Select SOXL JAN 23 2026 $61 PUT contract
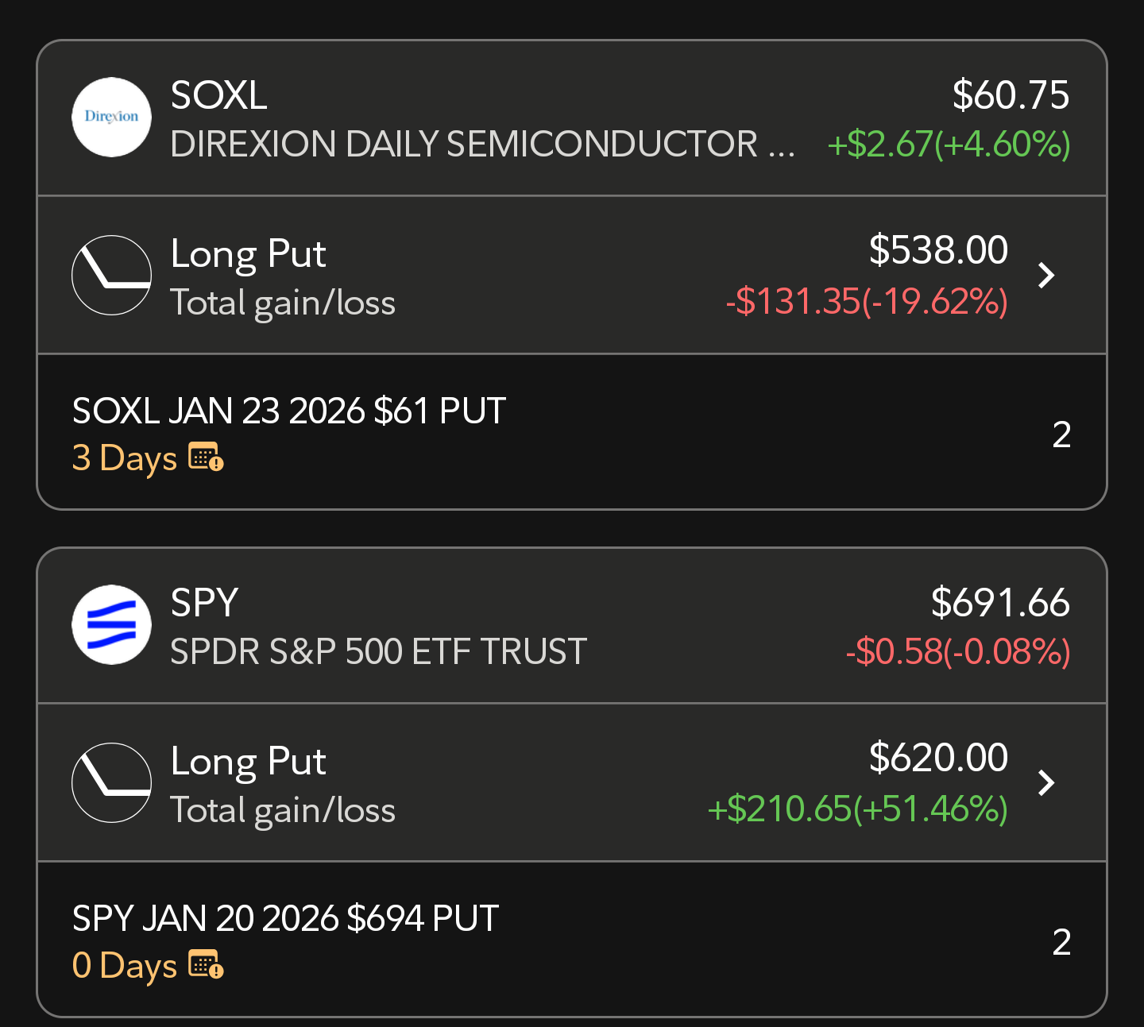Viewport: 1144px width, 1027px height. point(289,411)
